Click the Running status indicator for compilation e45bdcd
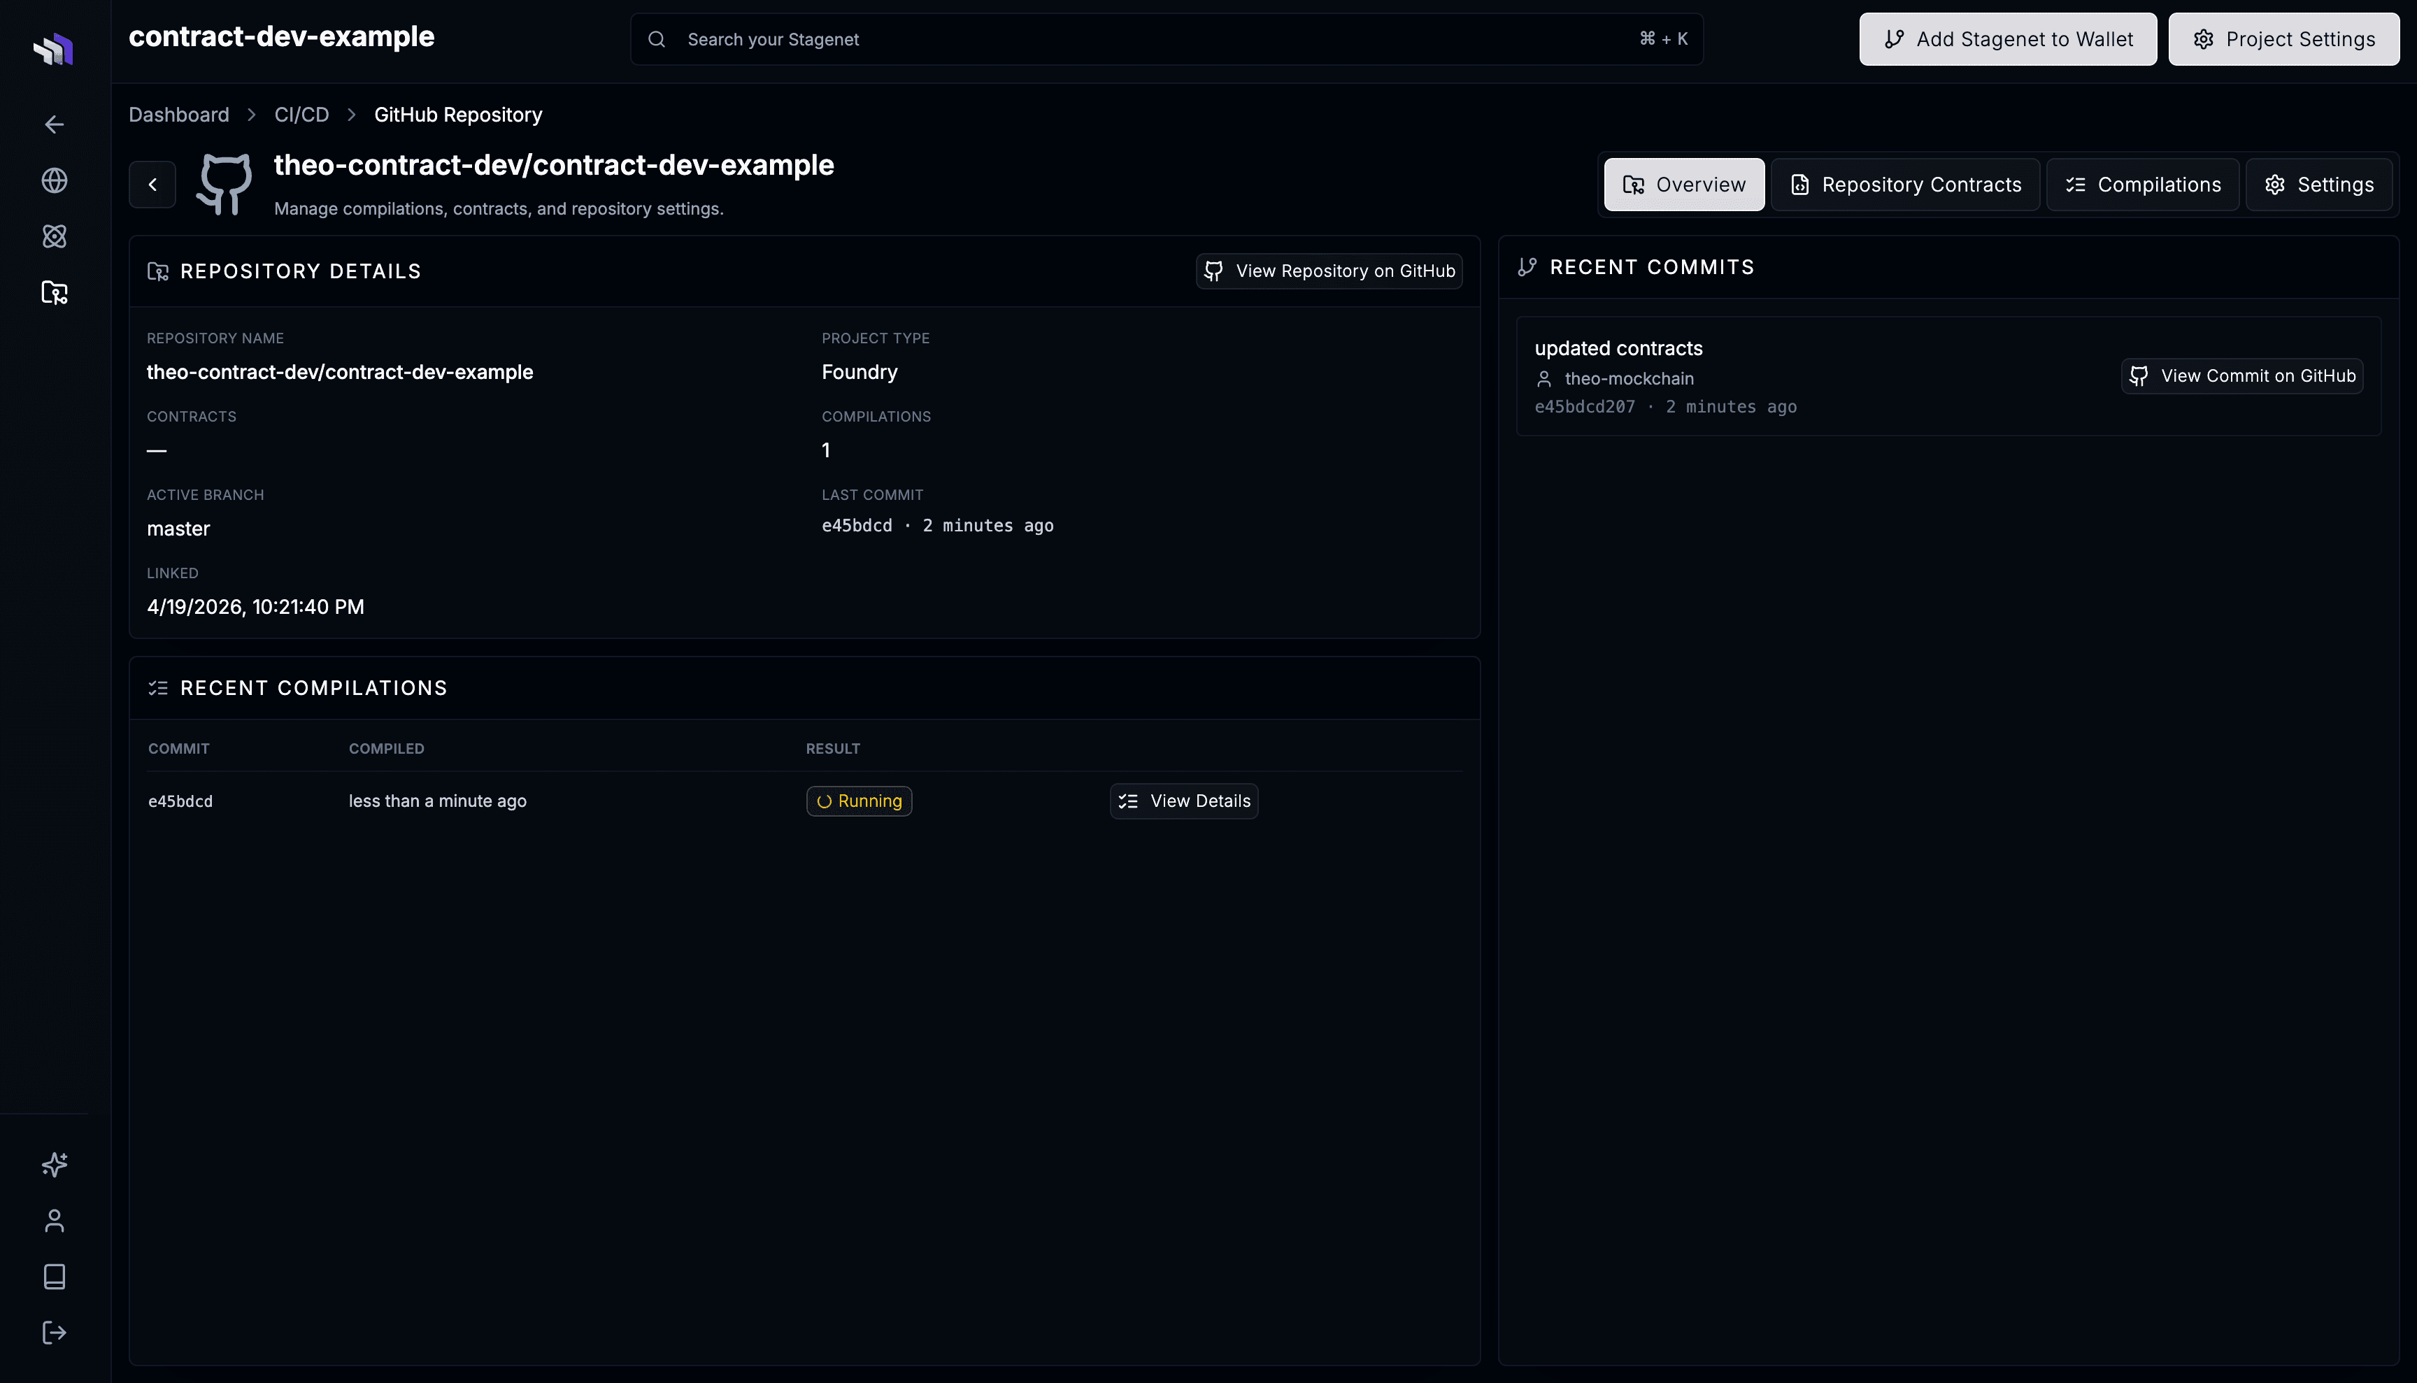 click(x=858, y=801)
